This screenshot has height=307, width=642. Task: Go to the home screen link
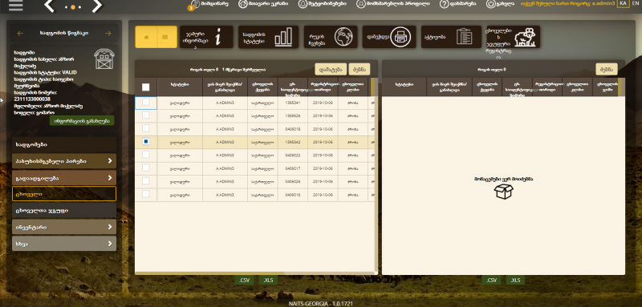(x=263, y=4)
